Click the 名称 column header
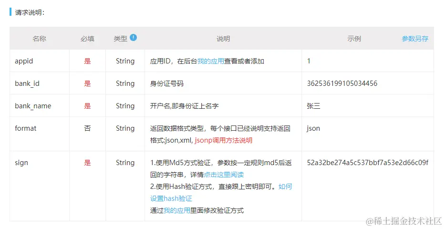 tap(39, 39)
